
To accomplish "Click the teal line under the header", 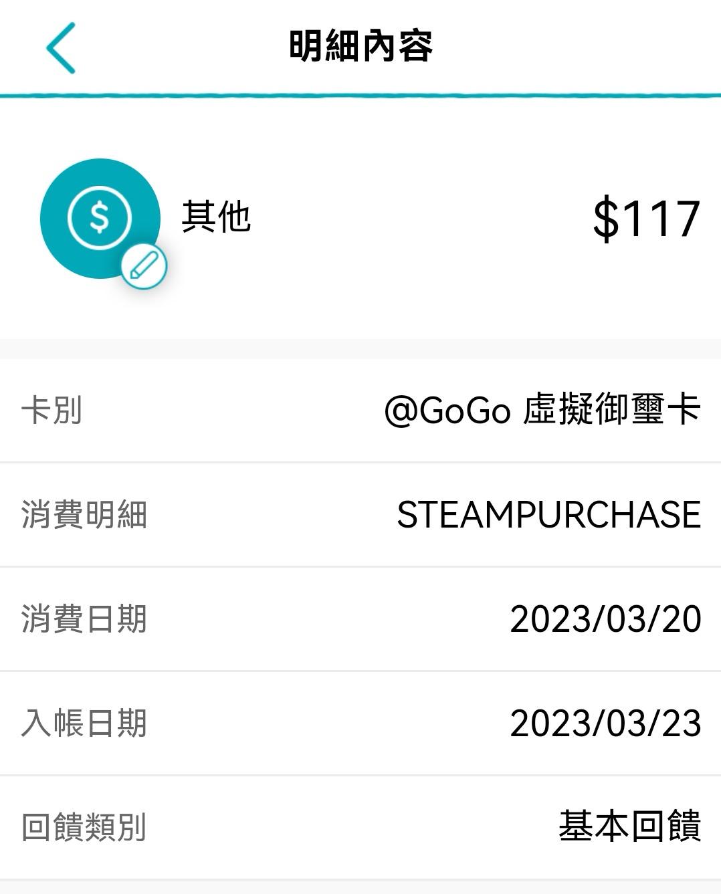I will (360, 96).
